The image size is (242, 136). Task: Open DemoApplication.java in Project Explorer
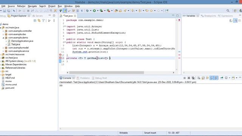(x=22, y=41)
